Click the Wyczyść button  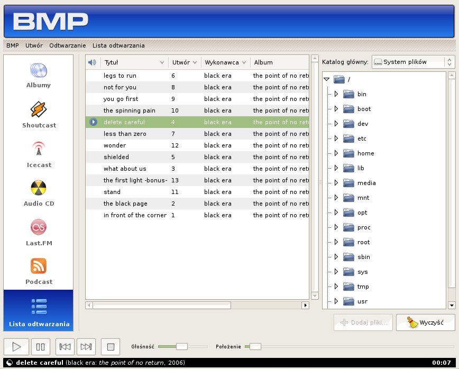[x=425, y=322]
